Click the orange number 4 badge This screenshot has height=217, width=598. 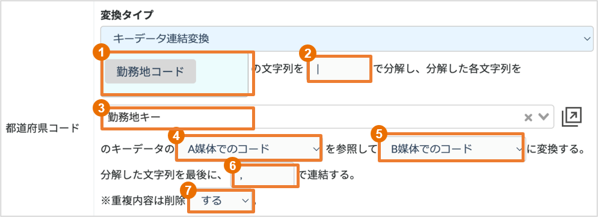coord(176,135)
